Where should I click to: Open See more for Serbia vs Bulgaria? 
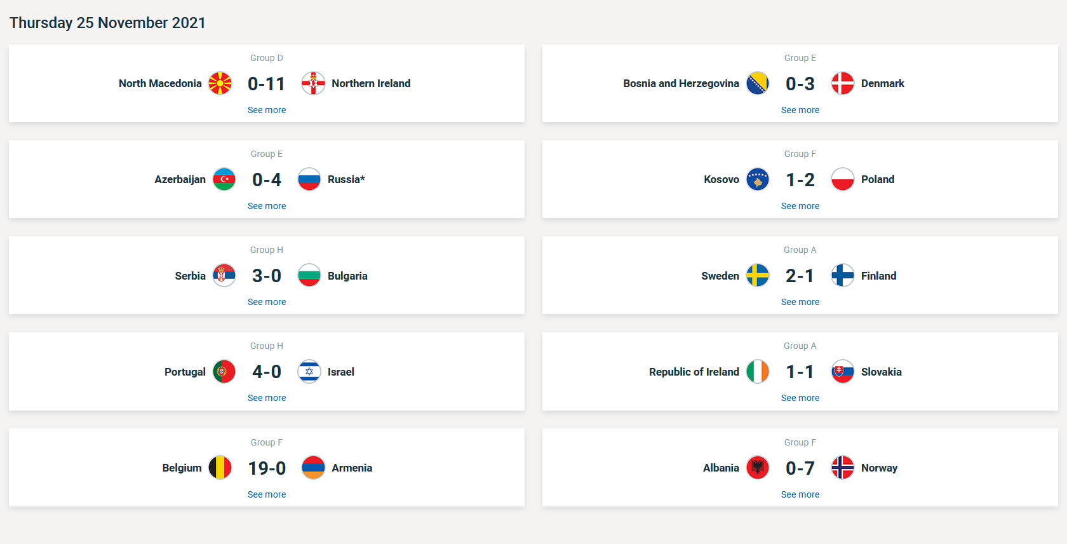[x=267, y=302]
